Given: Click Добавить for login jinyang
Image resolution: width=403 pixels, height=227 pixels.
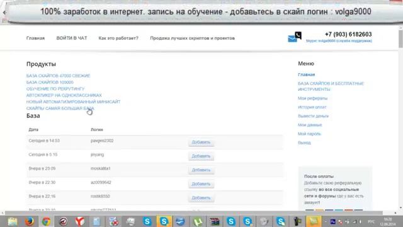Looking at the screenshot, I should coord(201,156).
